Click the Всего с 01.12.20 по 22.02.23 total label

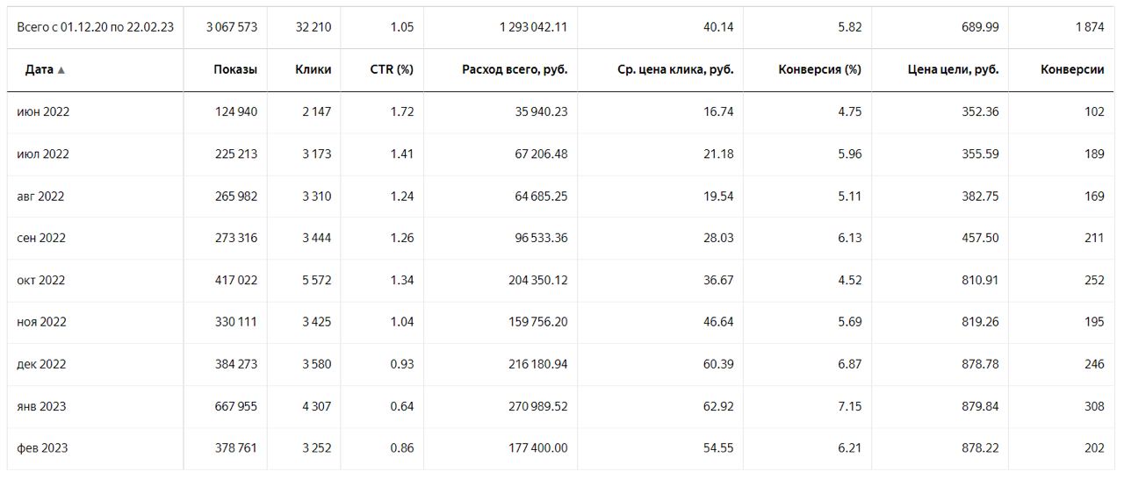[x=95, y=27]
